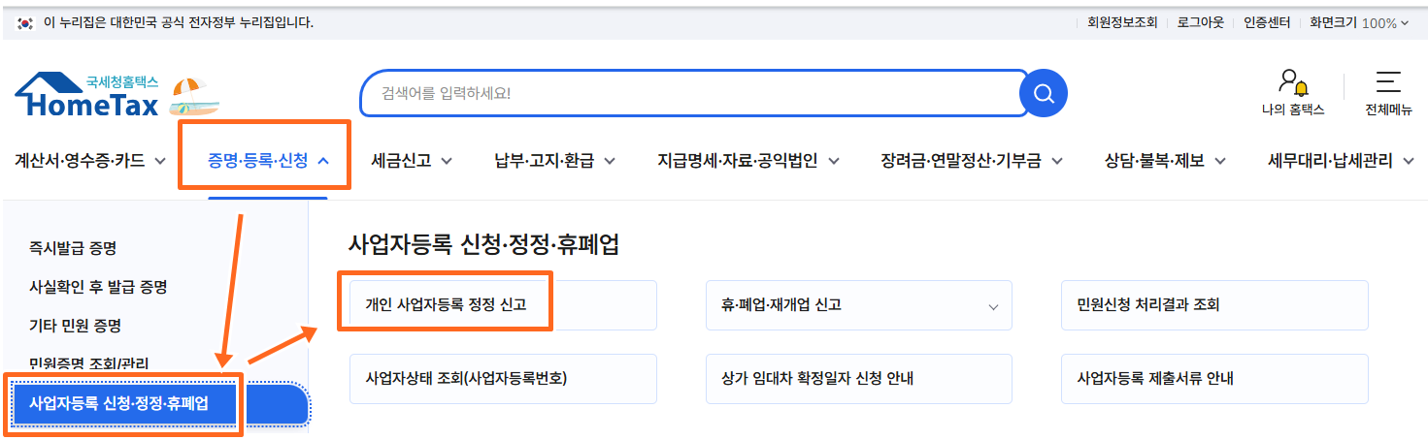
Task: Click the 이 누리집은 대한민국 공식 전자정부 누리집입니다 notice
Action: pos(179,22)
